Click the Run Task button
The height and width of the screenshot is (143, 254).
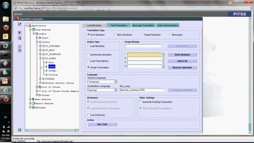click(x=102, y=124)
